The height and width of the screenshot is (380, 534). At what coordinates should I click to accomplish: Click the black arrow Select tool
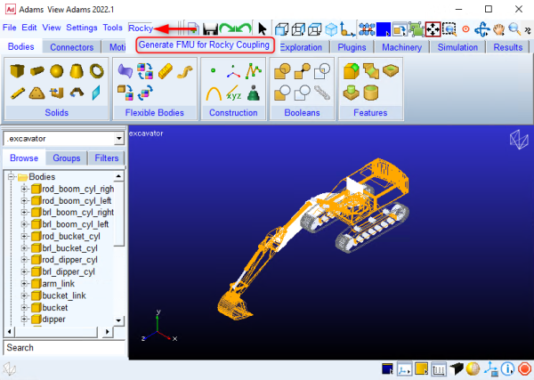pos(262,29)
